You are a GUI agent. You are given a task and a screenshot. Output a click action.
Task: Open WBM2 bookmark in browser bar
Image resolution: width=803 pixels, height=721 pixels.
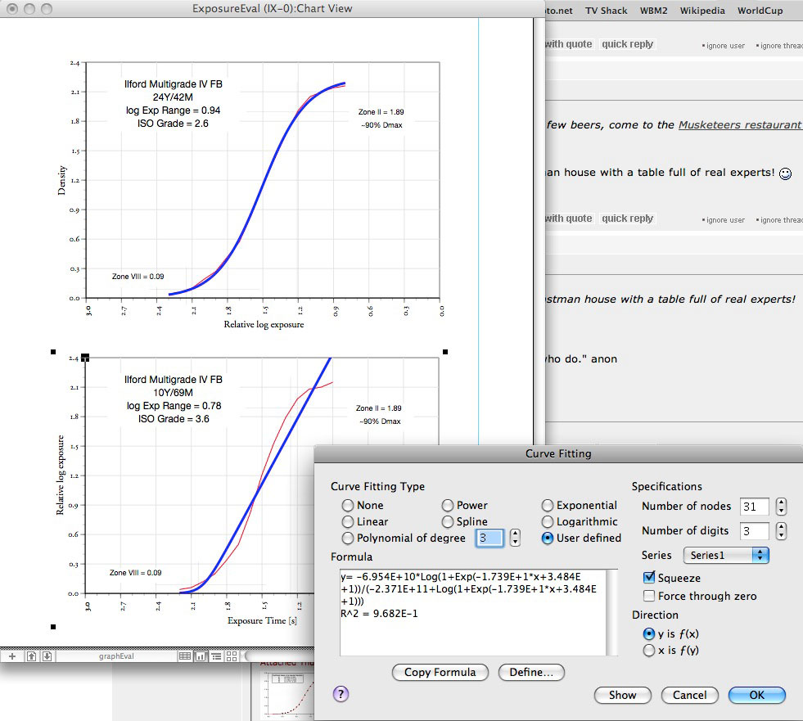coord(653,11)
